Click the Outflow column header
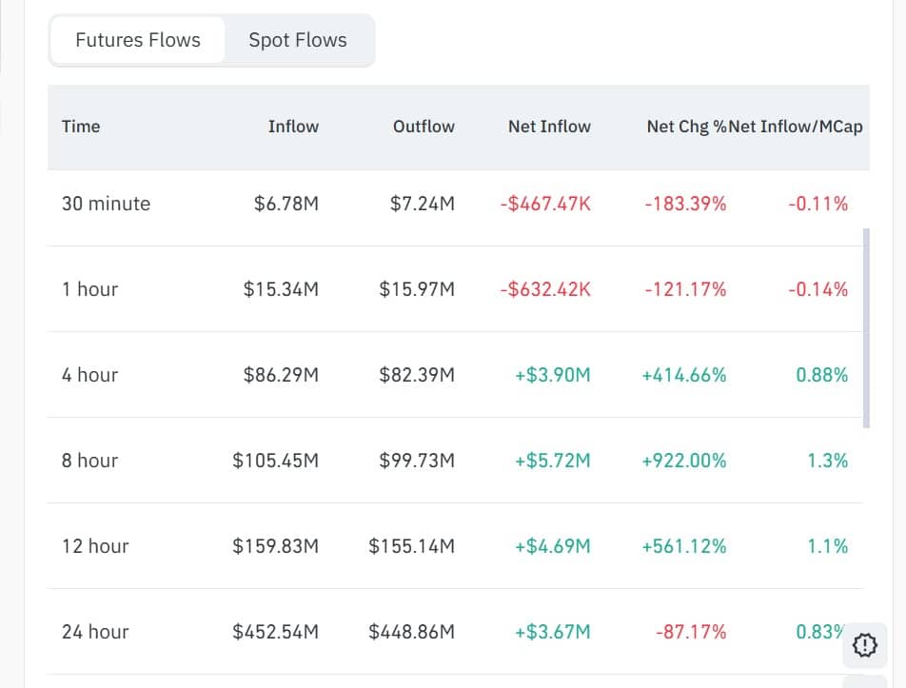The width and height of the screenshot is (906, 688). pyautogui.click(x=423, y=127)
